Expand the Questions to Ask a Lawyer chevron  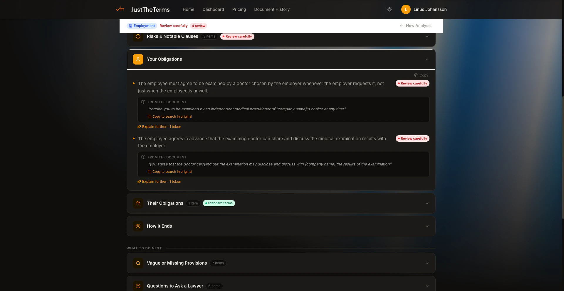point(427,286)
